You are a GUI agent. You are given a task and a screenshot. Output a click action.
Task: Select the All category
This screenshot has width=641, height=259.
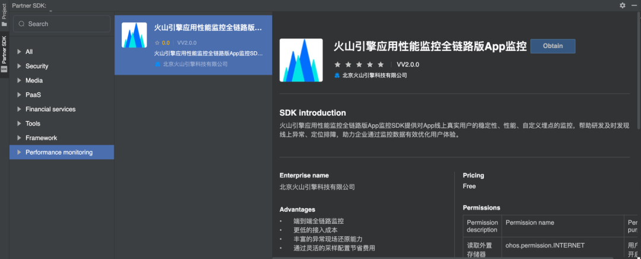(62, 52)
